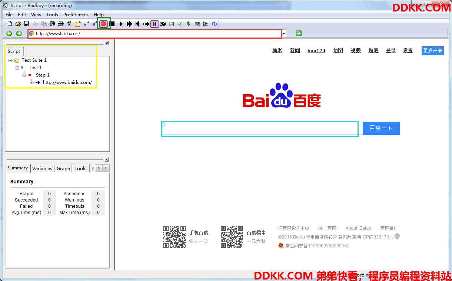Click the Copy icon in the toolbar

point(44,24)
